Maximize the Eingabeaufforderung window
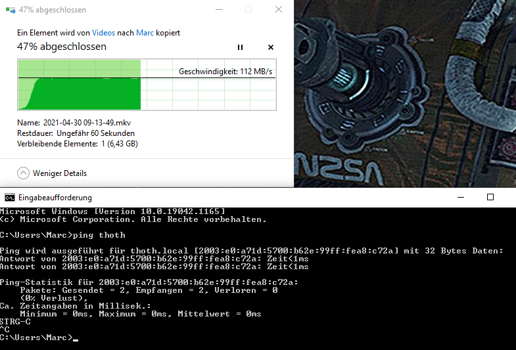The image size is (516, 350). (x=490, y=197)
